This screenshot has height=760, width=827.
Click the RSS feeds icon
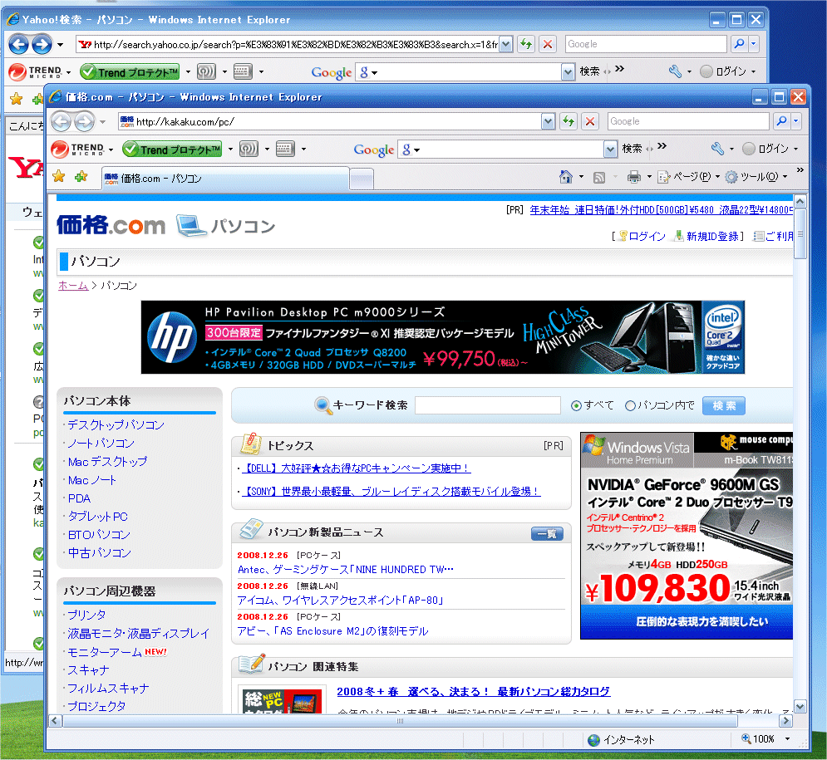pos(599,178)
